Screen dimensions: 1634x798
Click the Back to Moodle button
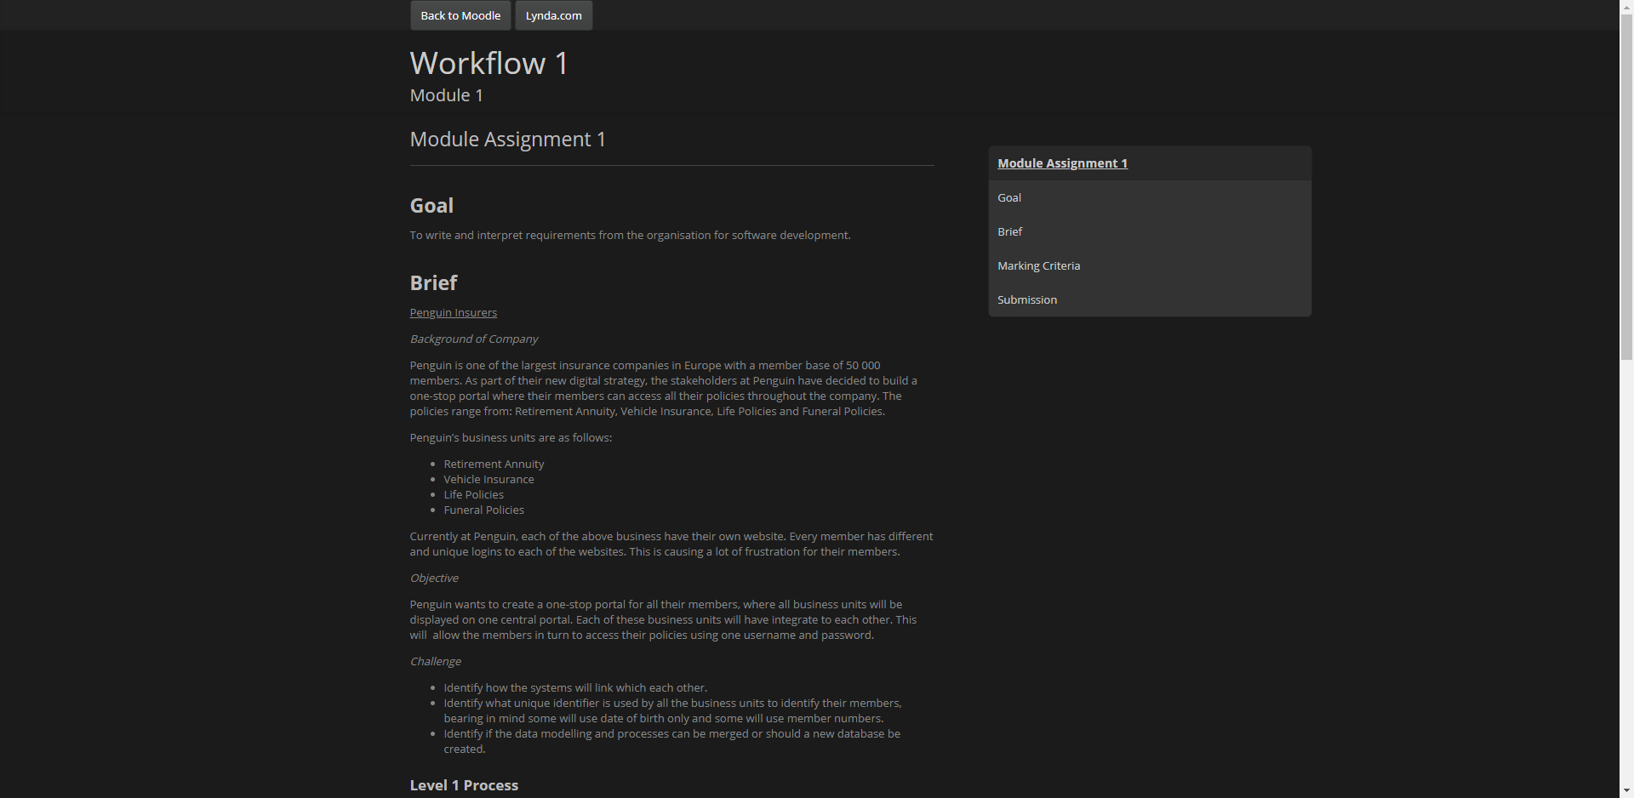tap(460, 14)
